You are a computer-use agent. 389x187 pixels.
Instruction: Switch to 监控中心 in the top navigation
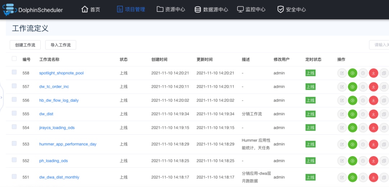coord(251,10)
